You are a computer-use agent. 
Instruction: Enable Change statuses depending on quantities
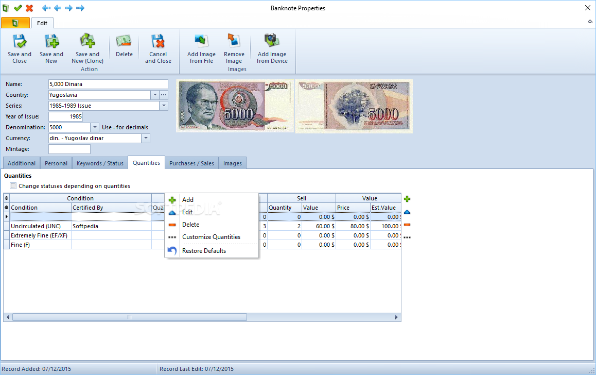pyautogui.click(x=13, y=186)
